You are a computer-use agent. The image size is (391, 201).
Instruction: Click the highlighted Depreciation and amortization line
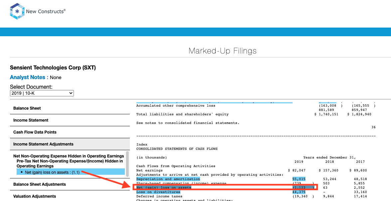168,179
